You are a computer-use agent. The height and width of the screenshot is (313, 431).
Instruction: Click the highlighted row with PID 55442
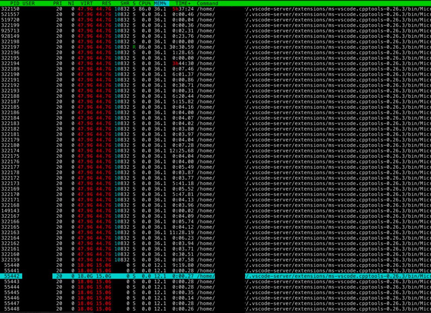(x=215, y=276)
